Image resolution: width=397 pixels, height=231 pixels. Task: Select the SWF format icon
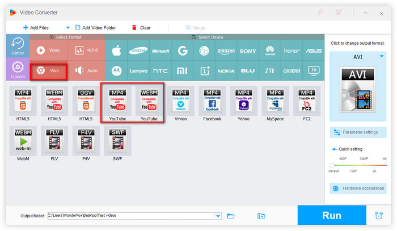click(117, 142)
